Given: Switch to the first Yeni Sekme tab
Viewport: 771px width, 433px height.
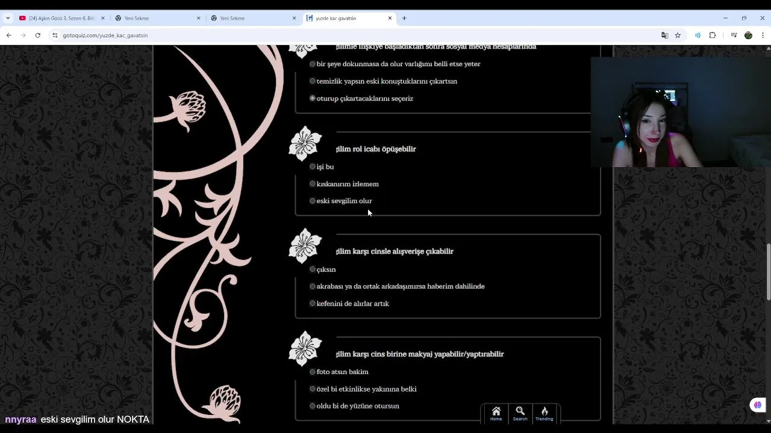Looking at the screenshot, I should click(x=157, y=18).
